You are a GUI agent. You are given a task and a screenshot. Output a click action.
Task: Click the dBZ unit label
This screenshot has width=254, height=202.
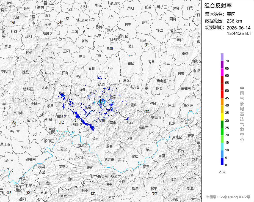[x=222, y=172]
